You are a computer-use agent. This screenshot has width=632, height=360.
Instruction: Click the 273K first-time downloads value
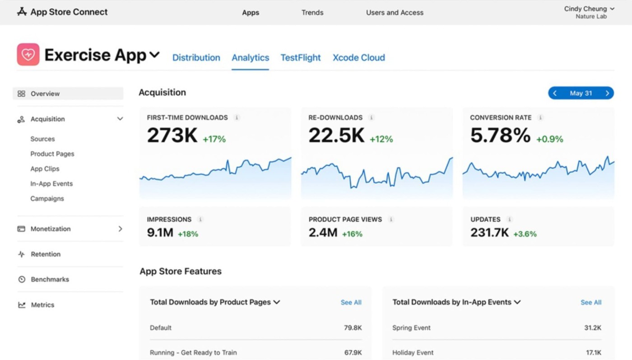[172, 135]
